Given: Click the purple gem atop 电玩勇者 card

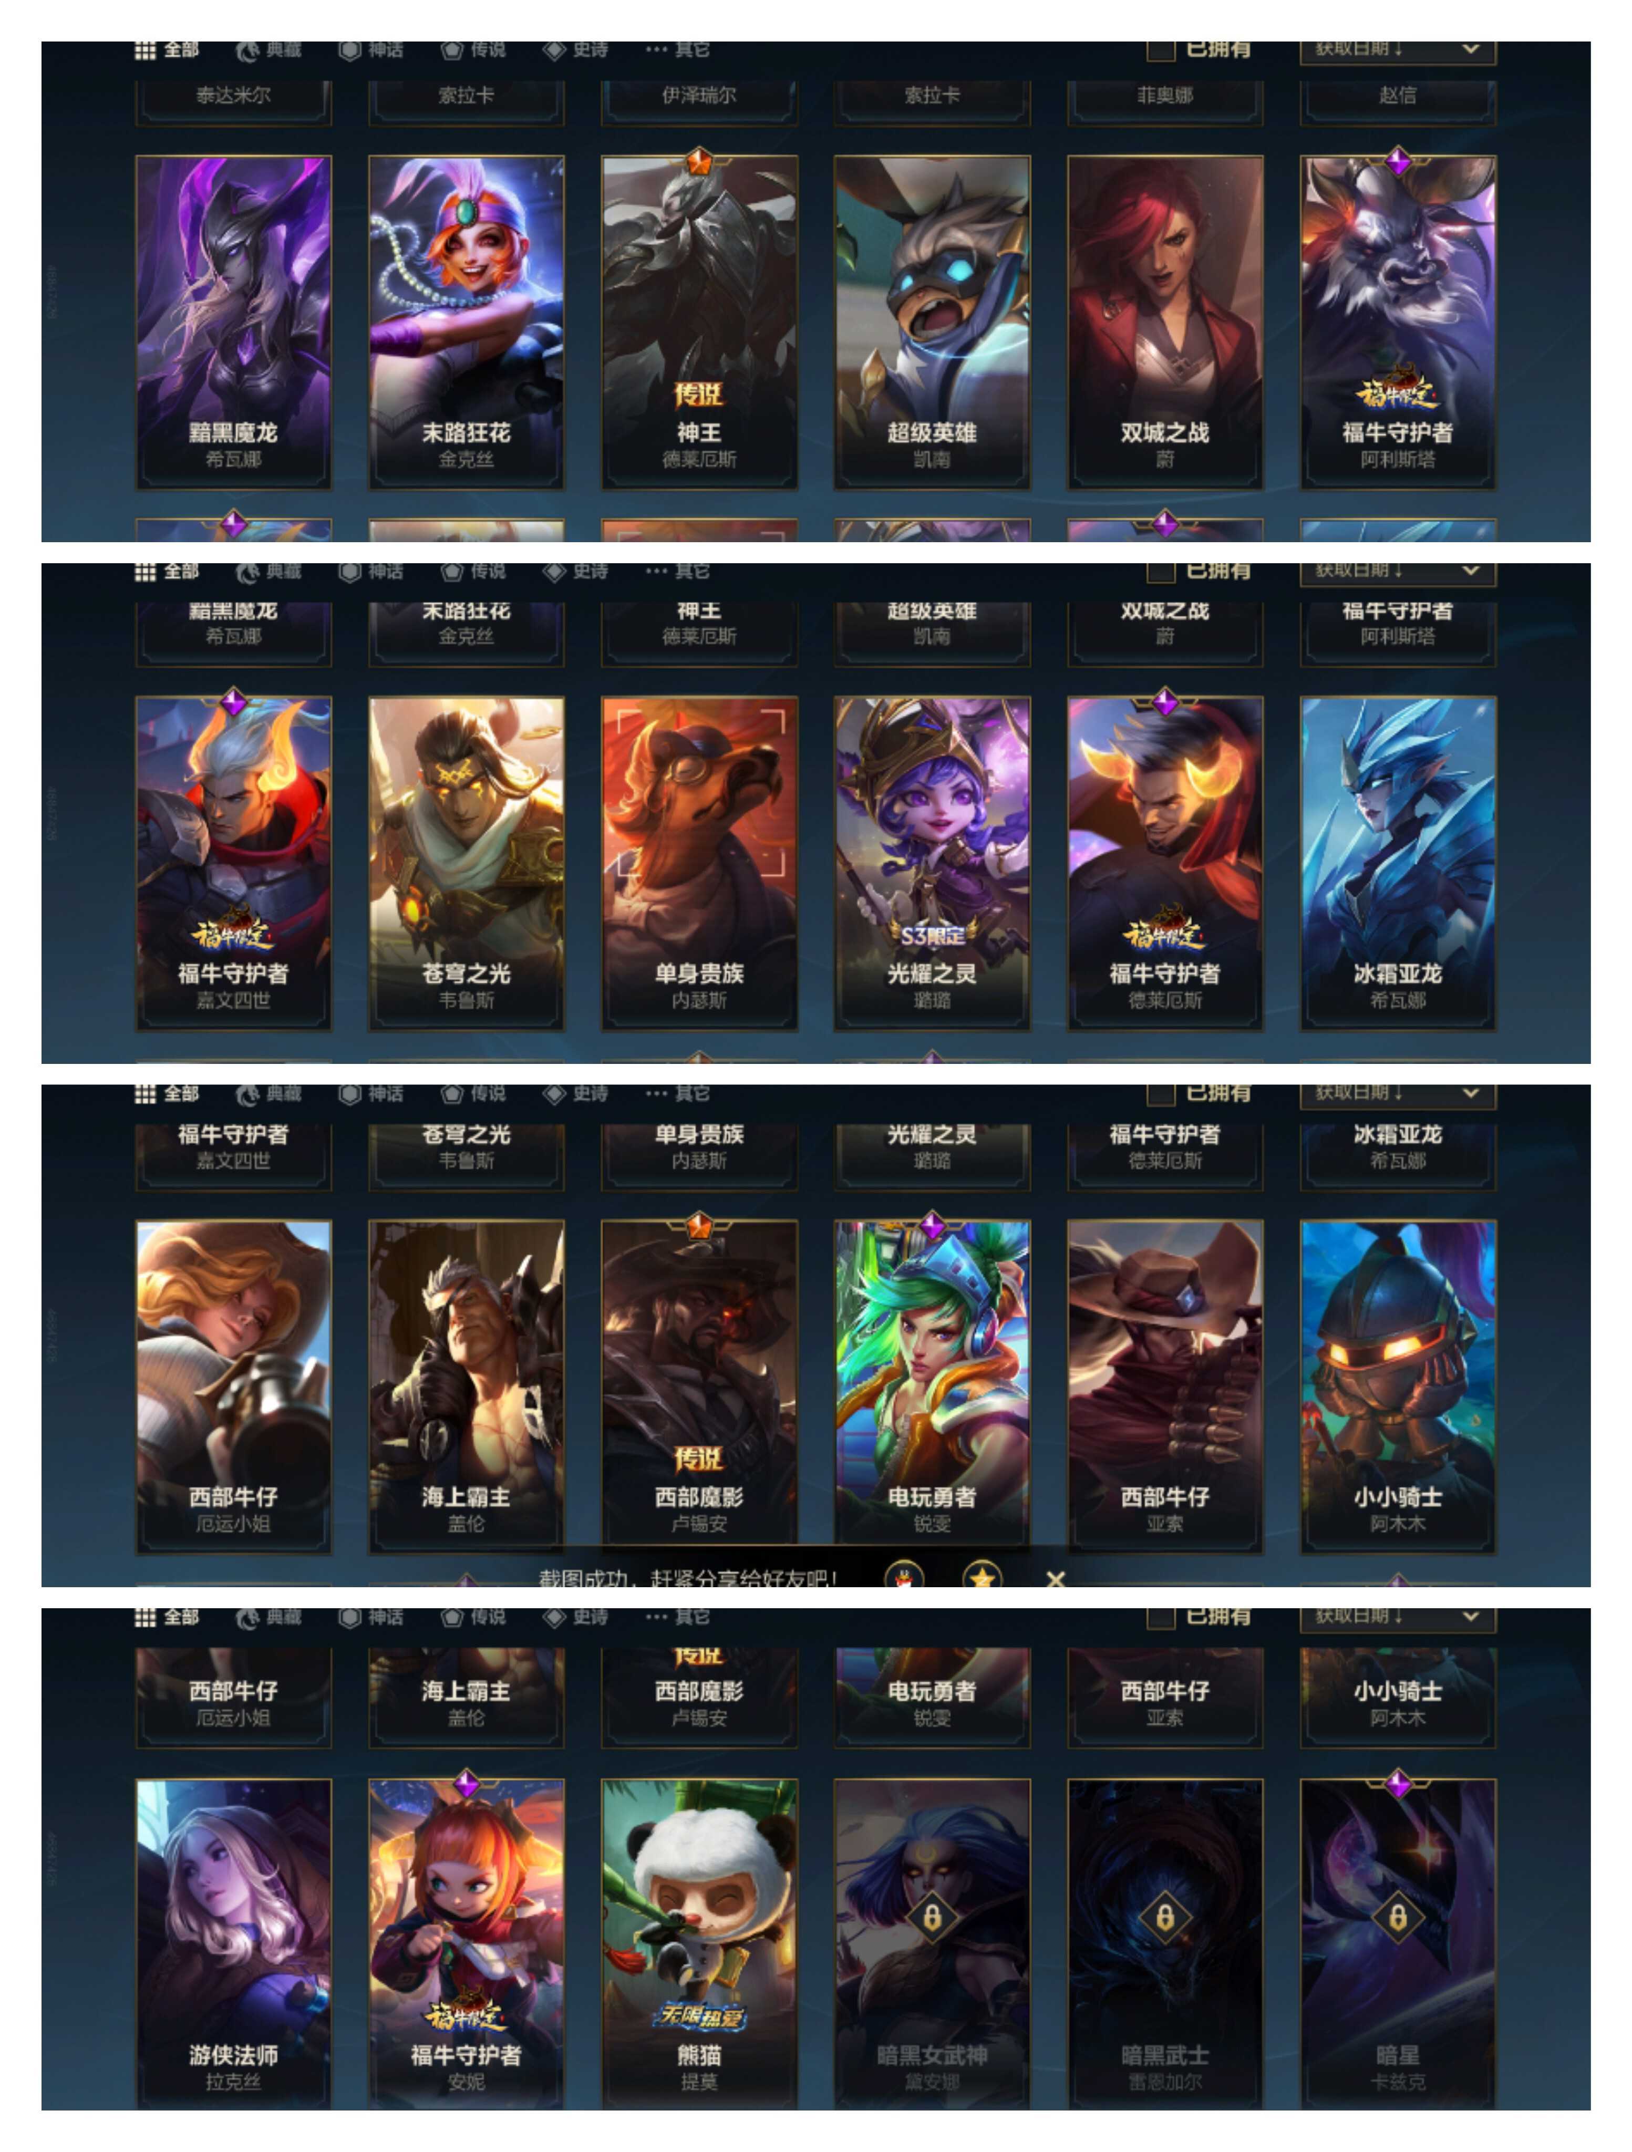Looking at the screenshot, I should [x=931, y=1225].
